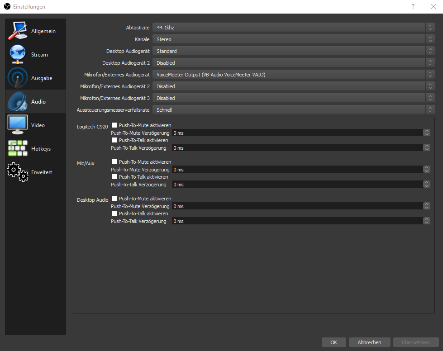Enable Push-To-Mute for Logitech C920

click(x=114, y=125)
